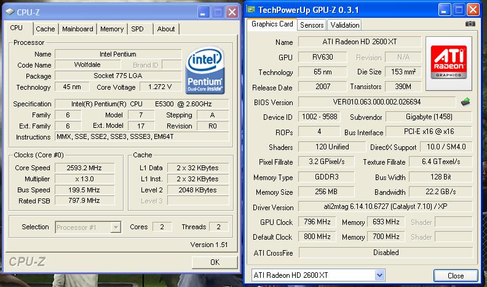Image resolution: width=487 pixels, height=287 pixels.
Task: Click the CPU-Z title bar icon
Action: (10, 12)
